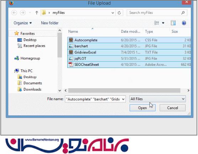Open the Organize menu

point(22,23)
